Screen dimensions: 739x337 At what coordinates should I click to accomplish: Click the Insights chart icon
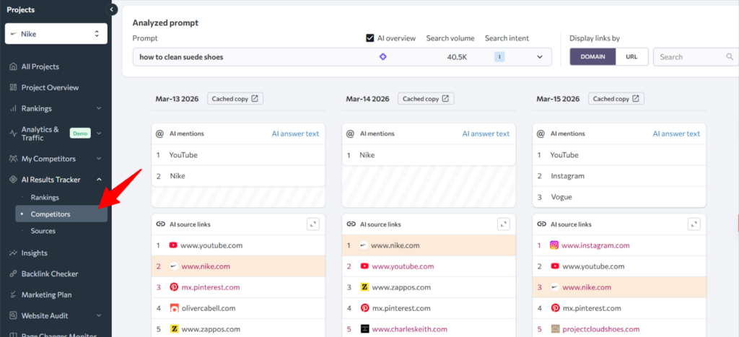pyautogui.click(x=13, y=253)
